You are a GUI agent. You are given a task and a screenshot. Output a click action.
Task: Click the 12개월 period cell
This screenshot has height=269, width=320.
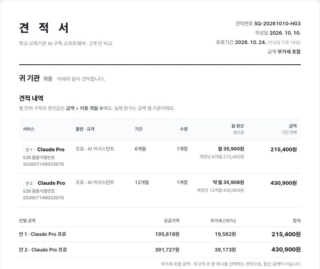pyautogui.click(x=142, y=182)
